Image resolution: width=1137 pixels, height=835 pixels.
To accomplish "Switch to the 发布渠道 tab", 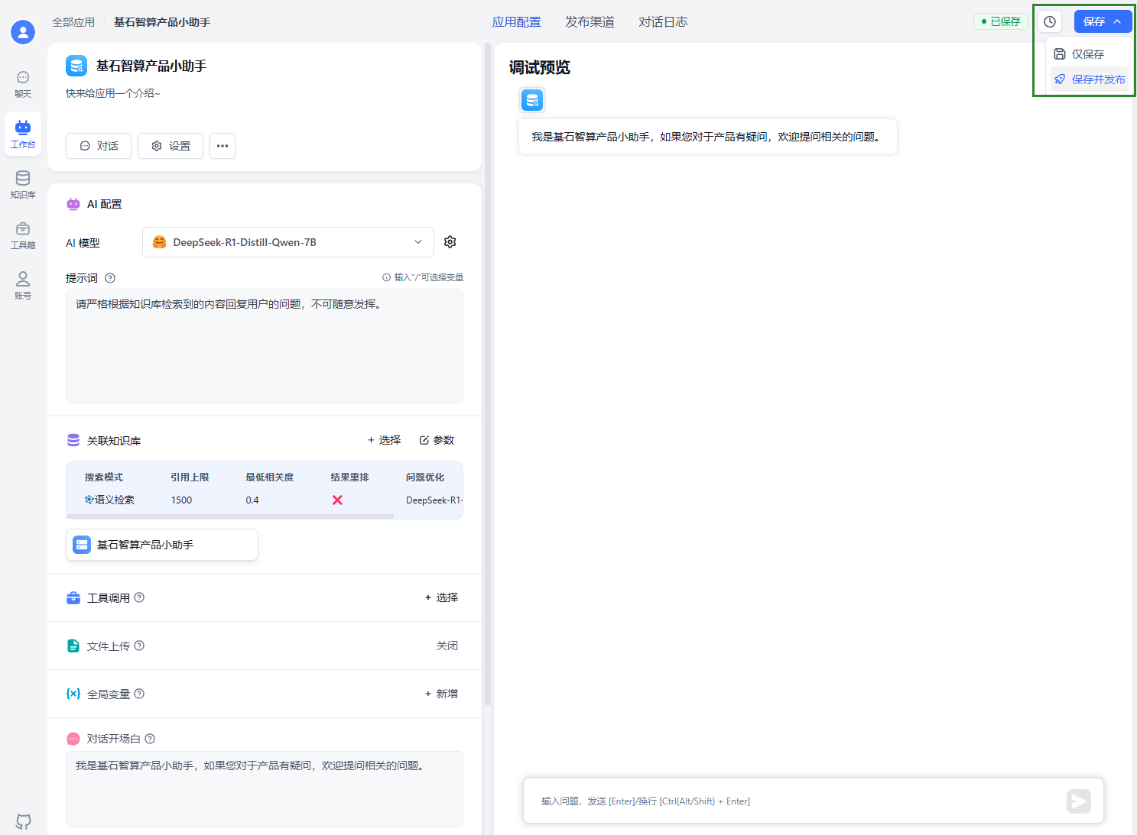I will tap(590, 22).
